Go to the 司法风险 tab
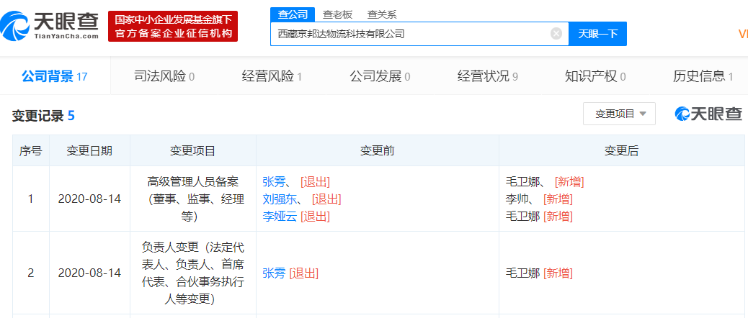The image size is (748, 318). tap(164, 76)
